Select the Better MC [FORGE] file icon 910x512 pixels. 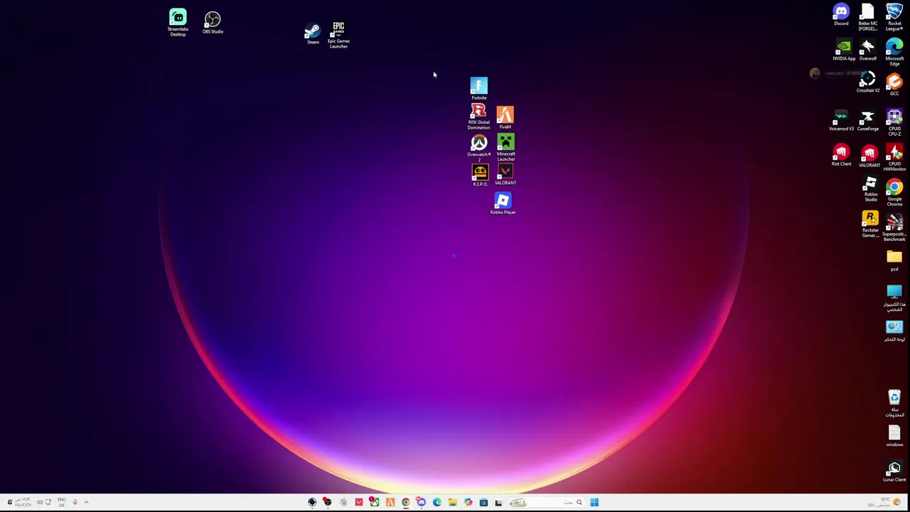point(867,17)
